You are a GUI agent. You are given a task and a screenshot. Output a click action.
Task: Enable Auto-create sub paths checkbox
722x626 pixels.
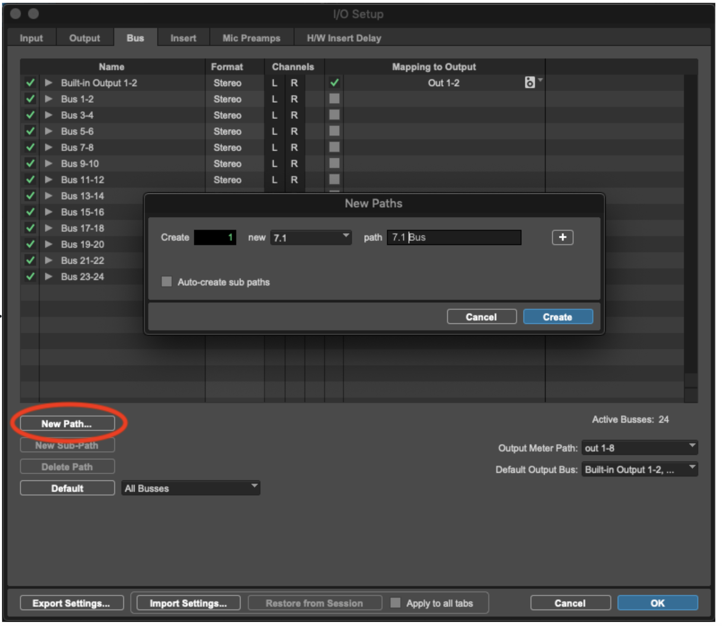[x=166, y=282]
